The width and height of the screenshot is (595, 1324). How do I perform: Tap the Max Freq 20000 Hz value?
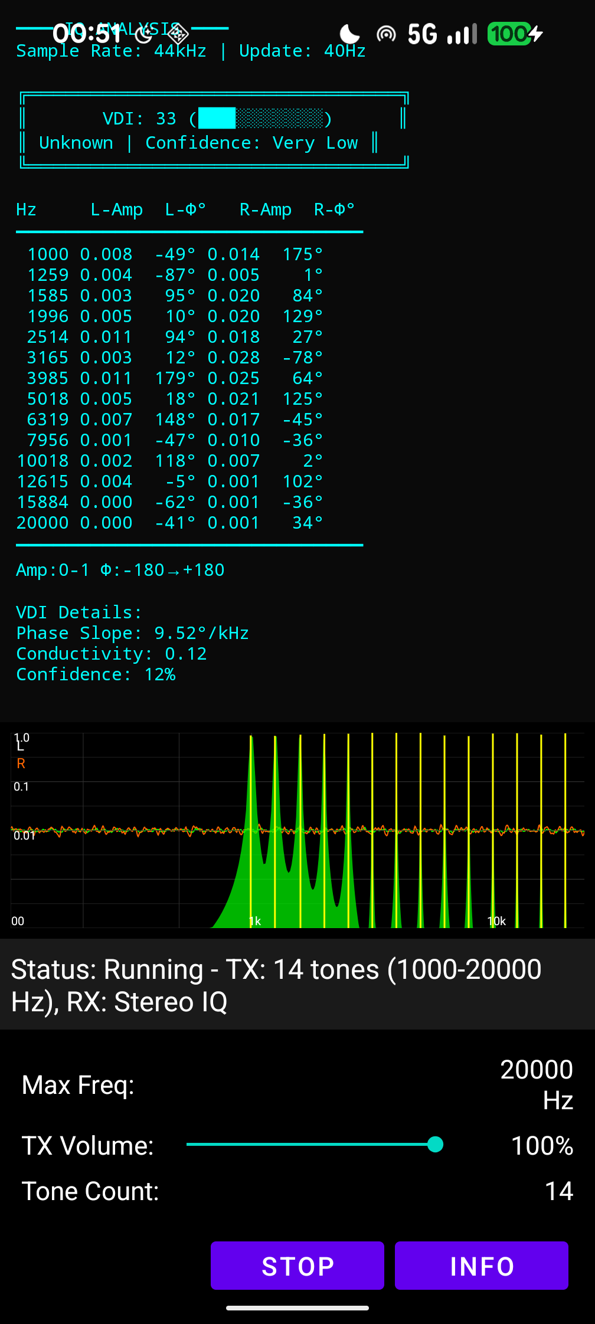(x=536, y=1084)
